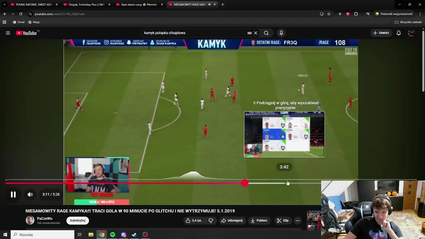Open the red circular browser extension icon
Viewport: 425px width, 239px height.
coord(348,14)
